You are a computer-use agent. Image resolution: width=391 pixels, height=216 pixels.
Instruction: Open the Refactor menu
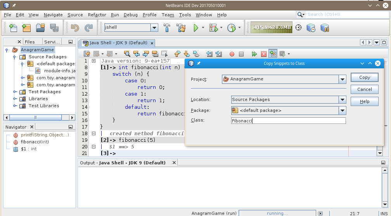click(97, 15)
